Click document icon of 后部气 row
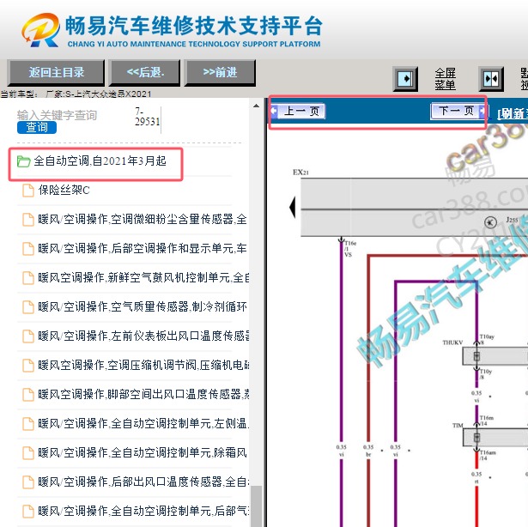Image resolution: width=528 pixels, height=527 pixels. pyautogui.click(x=28, y=511)
